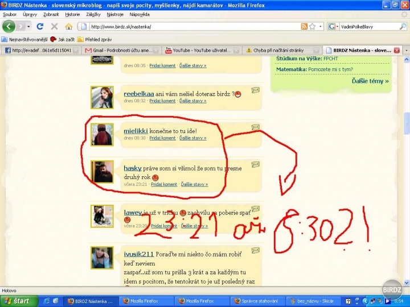The width and height of the screenshot is (410, 307).
Task: Switch to BIRDZ Nástenka taskbar button
Action: pos(90,301)
